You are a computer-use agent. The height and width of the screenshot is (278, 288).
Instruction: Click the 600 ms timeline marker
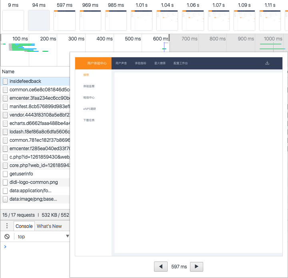point(161,39)
